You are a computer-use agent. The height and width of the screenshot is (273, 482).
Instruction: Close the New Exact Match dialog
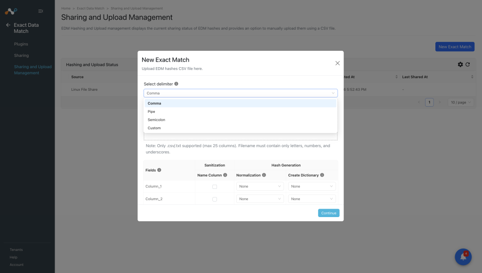tap(337, 63)
